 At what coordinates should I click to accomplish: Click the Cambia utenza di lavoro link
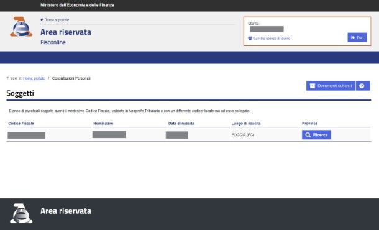pos(272,38)
